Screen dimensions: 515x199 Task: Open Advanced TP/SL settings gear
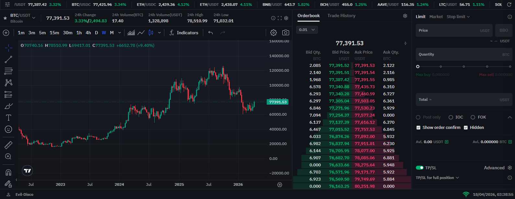pos(510,168)
